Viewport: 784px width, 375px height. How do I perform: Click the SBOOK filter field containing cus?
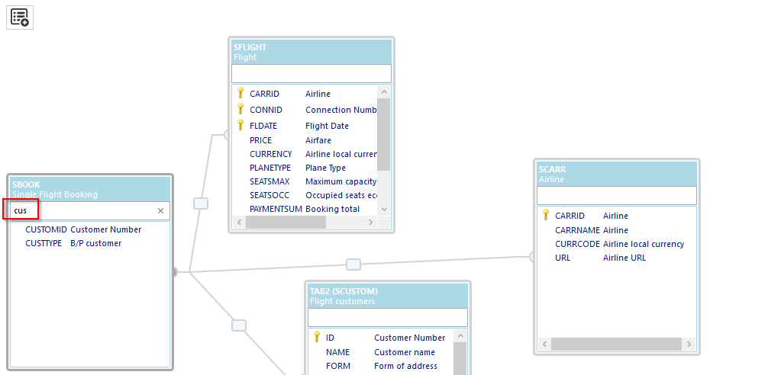pyautogui.click(x=84, y=210)
